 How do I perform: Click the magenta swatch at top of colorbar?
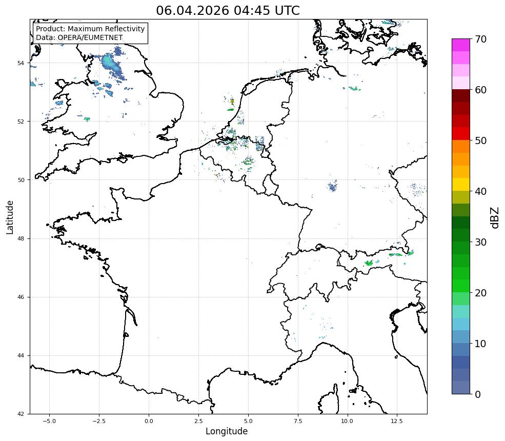[x=461, y=45]
